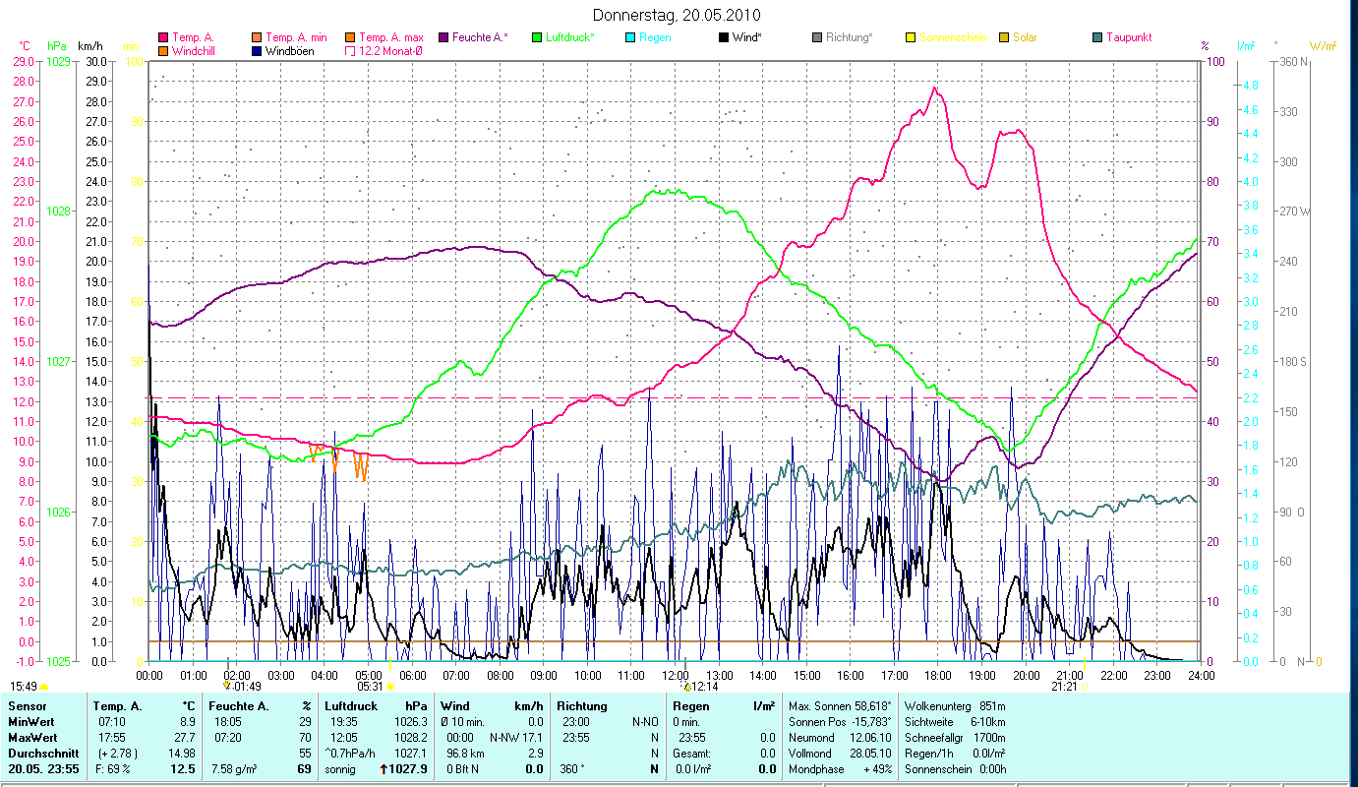Click the moonset marker at 01:49
The height and width of the screenshot is (787, 1358).
[x=228, y=686]
